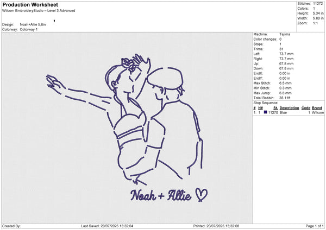The image size is (326, 230).
Task: Click the Min Stitch value 0.3 mm
Action: tap(285, 88)
